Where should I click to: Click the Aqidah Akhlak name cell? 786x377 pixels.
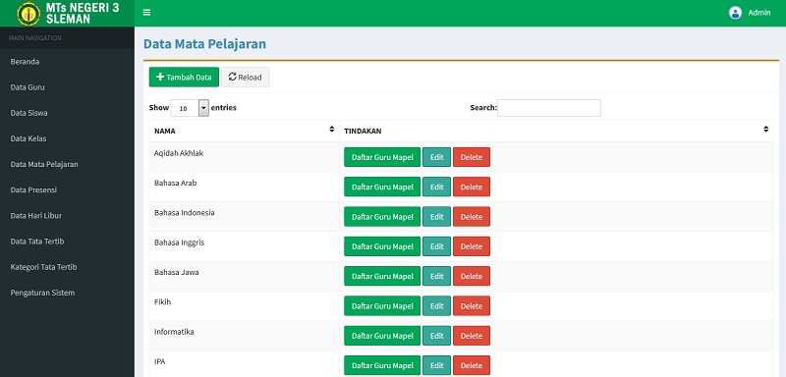coord(244,157)
